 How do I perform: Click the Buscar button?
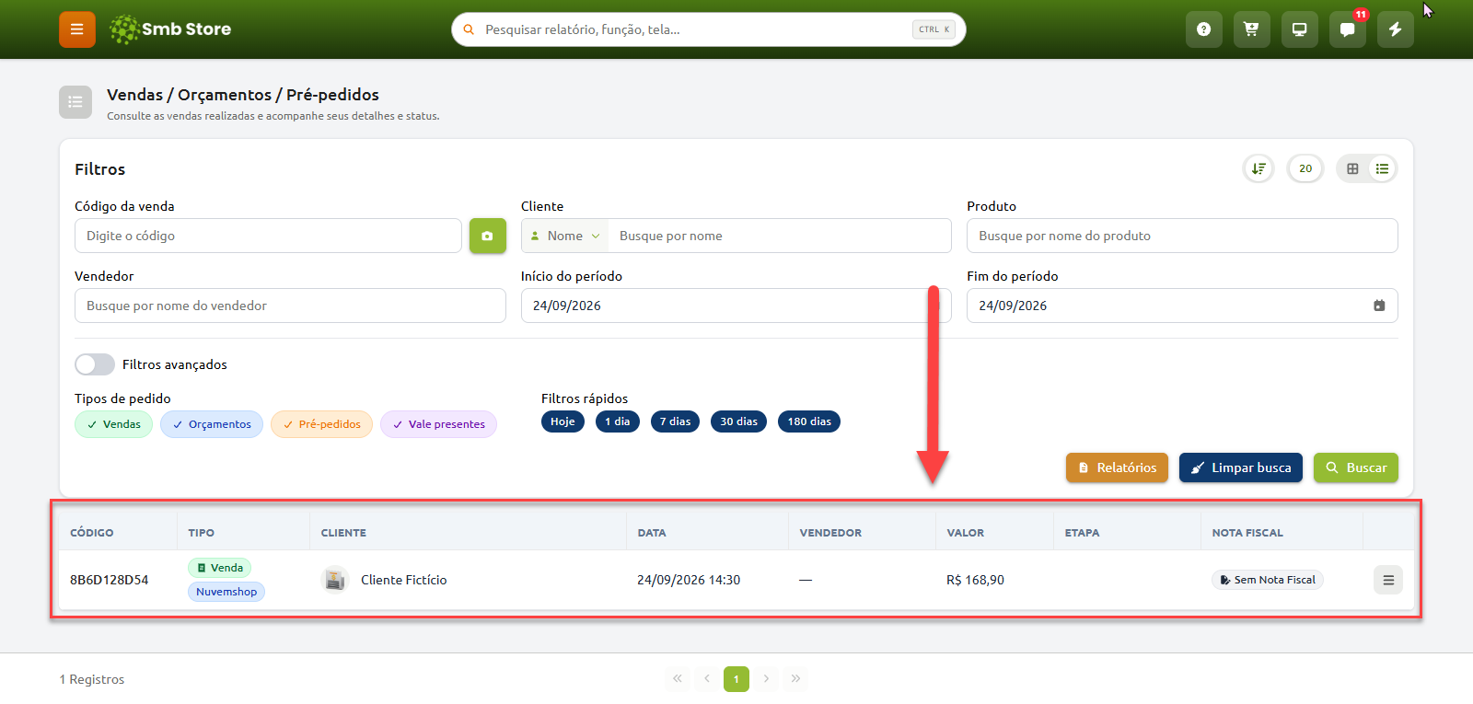point(1355,467)
